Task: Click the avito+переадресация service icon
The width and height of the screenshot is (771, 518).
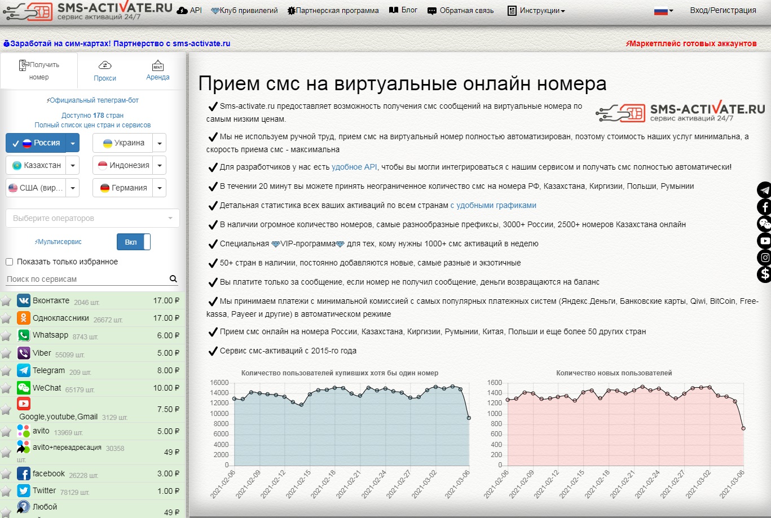Action: click(x=24, y=448)
